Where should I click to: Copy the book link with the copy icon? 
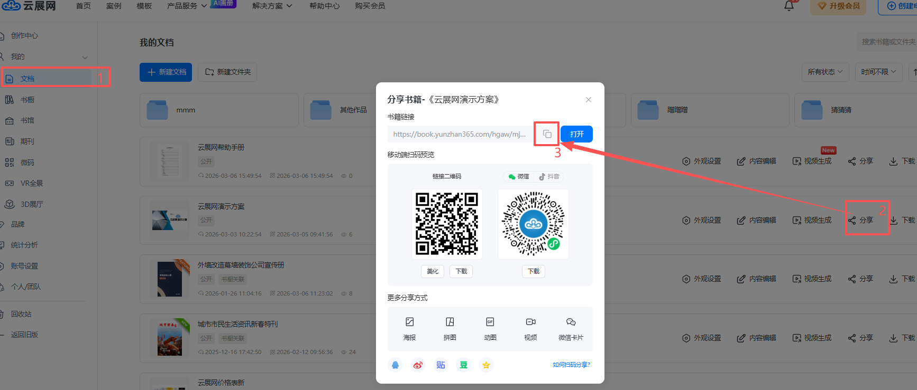click(x=547, y=134)
